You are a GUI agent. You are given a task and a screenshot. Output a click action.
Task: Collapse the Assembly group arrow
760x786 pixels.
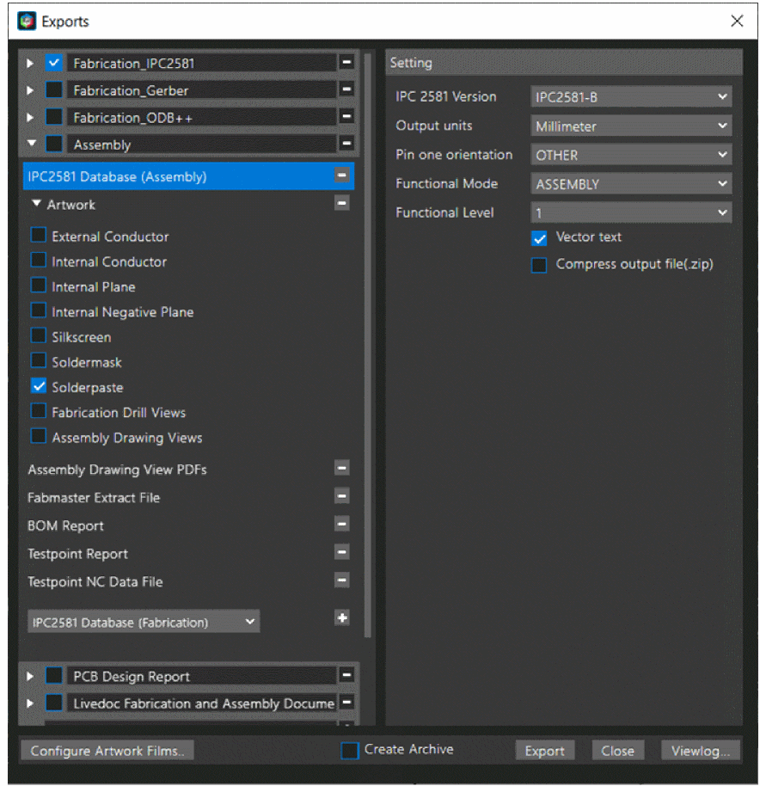click(x=32, y=144)
